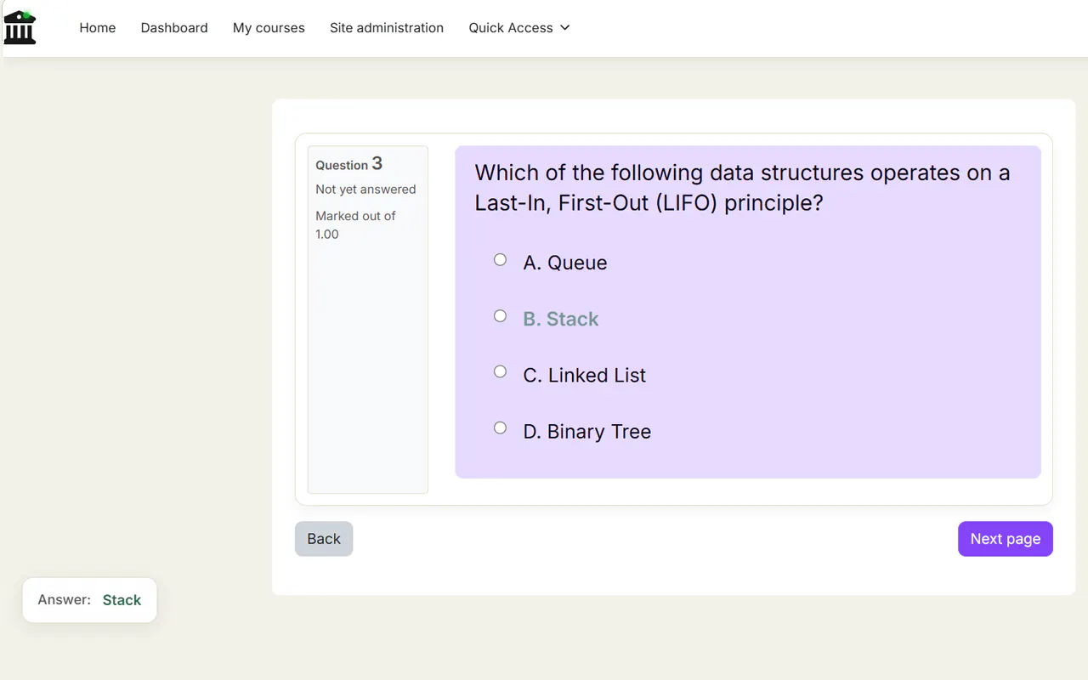Expand the Quick Access chevron arrow
Screen dimensions: 1088x680
pyautogui.click(x=565, y=28)
